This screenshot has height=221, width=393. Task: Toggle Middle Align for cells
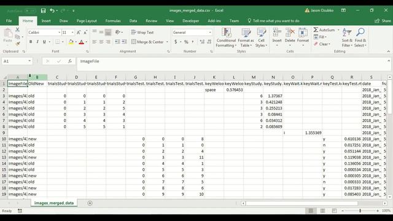coord(101,33)
